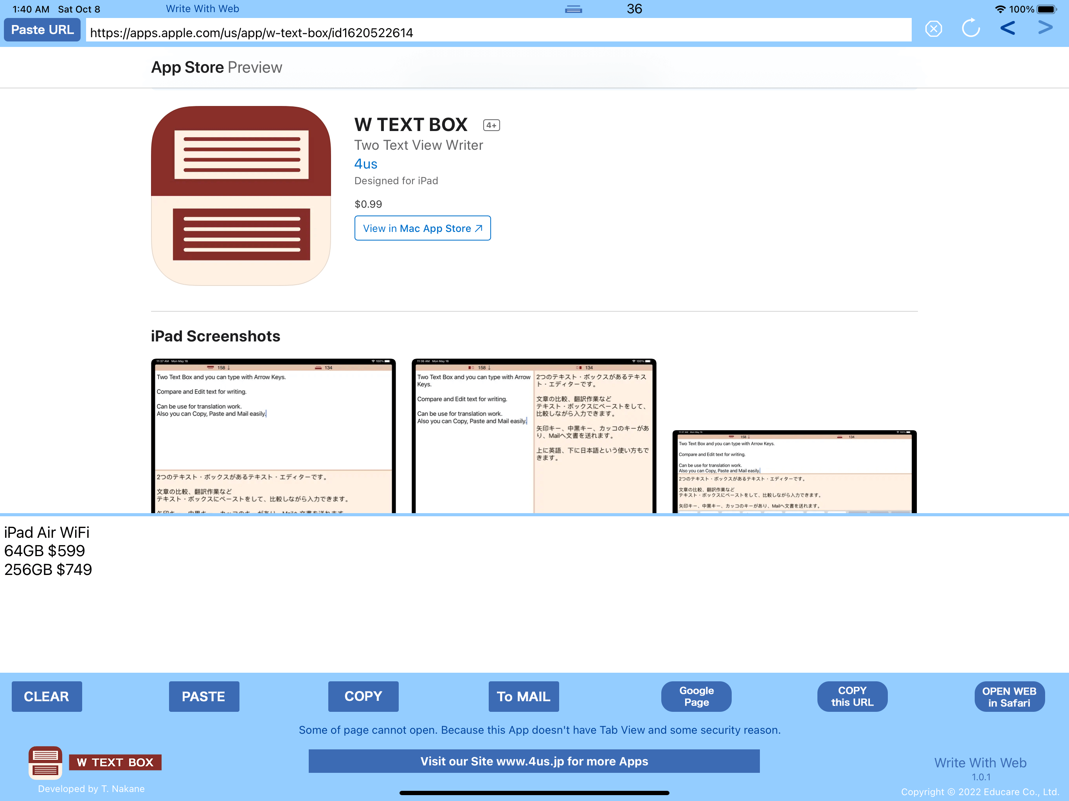
Task: Click in the notes text area
Action: (534, 594)
